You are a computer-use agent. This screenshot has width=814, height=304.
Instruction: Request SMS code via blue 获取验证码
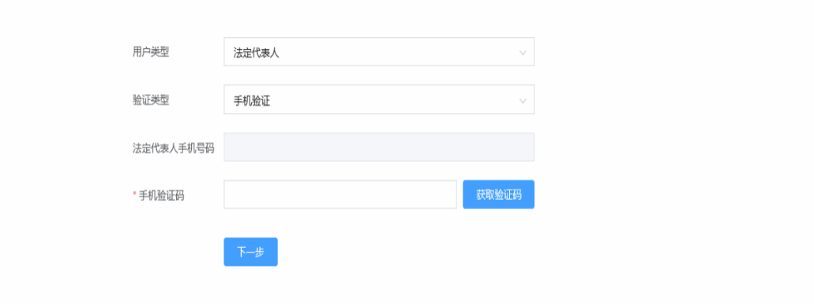(x=498, y=194)
